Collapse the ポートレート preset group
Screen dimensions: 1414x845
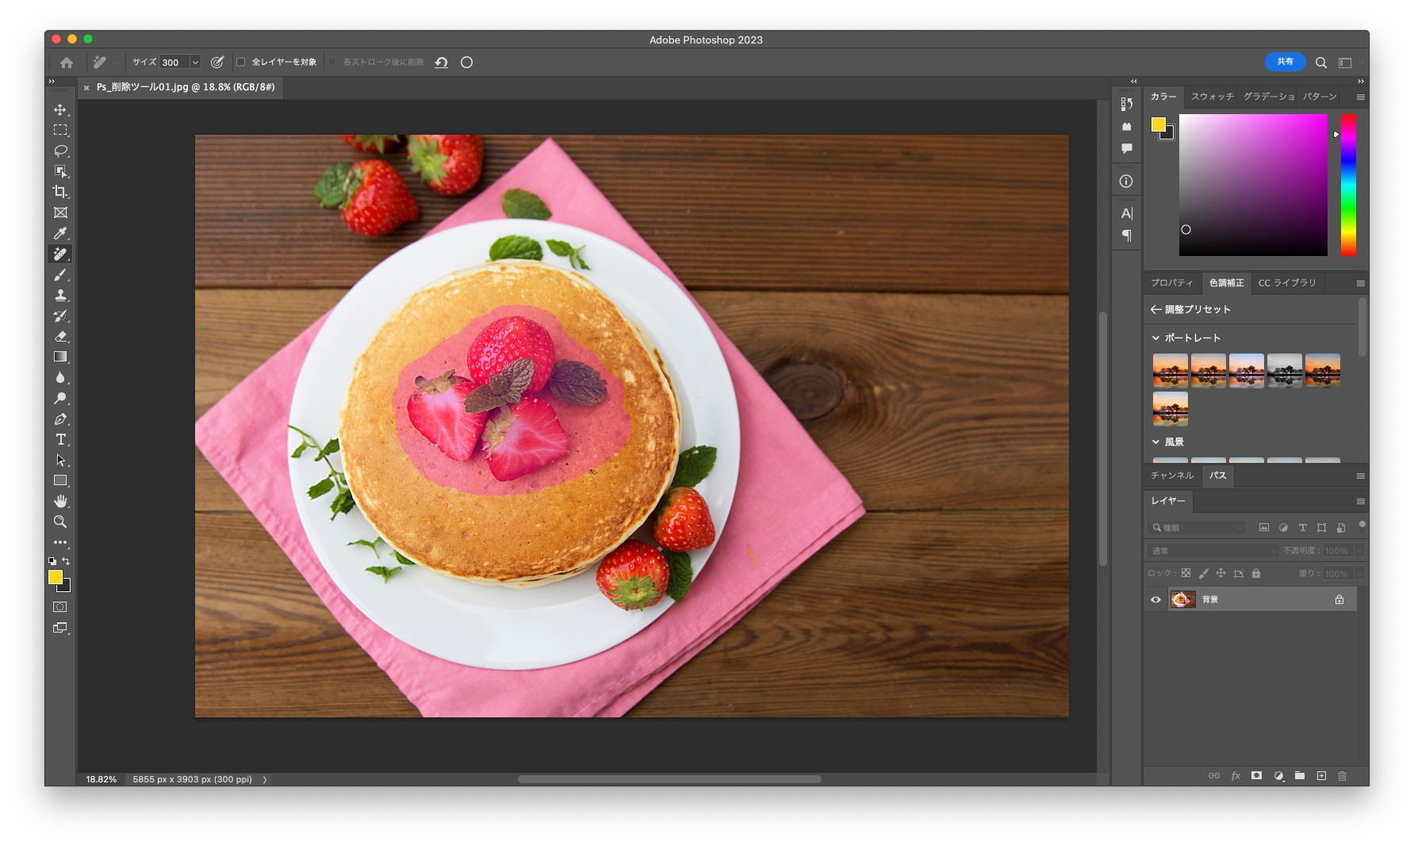[x=1155, y=338]
